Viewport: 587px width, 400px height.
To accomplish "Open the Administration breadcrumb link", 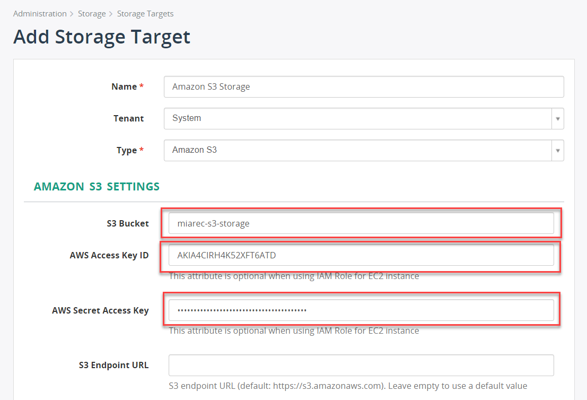I will click(x=40, y=14).
